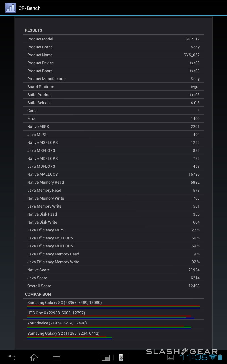The width and height of the screenshot is (227, 364).
Task: Tap the Overall Score result row
Action: click(113, 286)
